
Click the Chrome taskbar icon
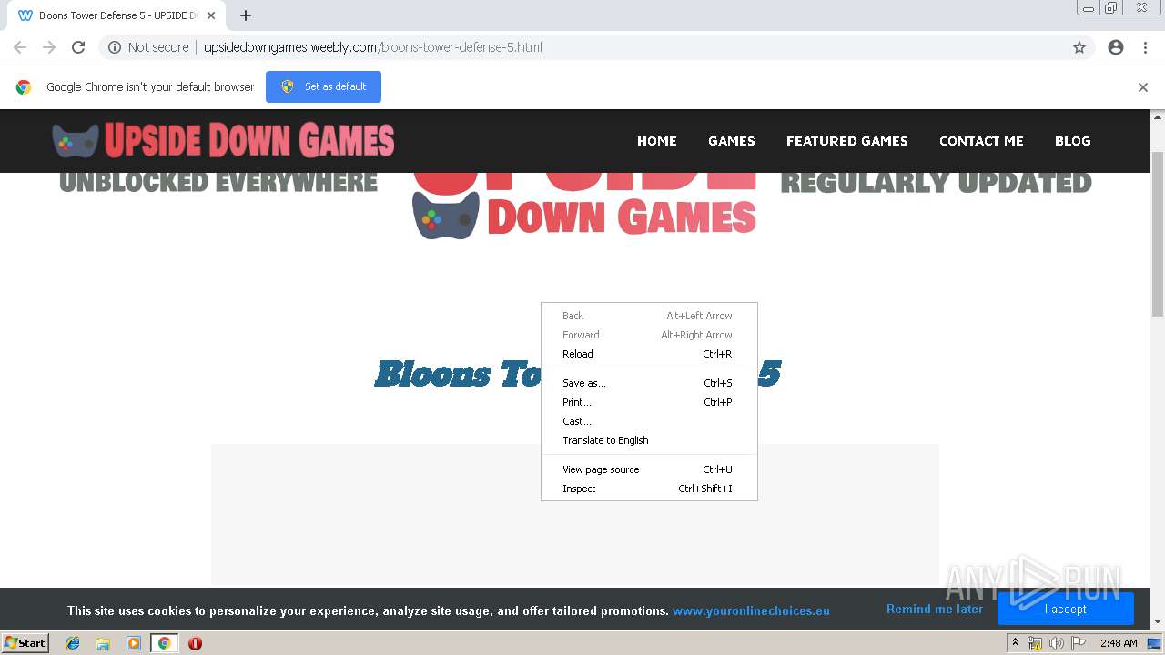(x=164, y=643)
